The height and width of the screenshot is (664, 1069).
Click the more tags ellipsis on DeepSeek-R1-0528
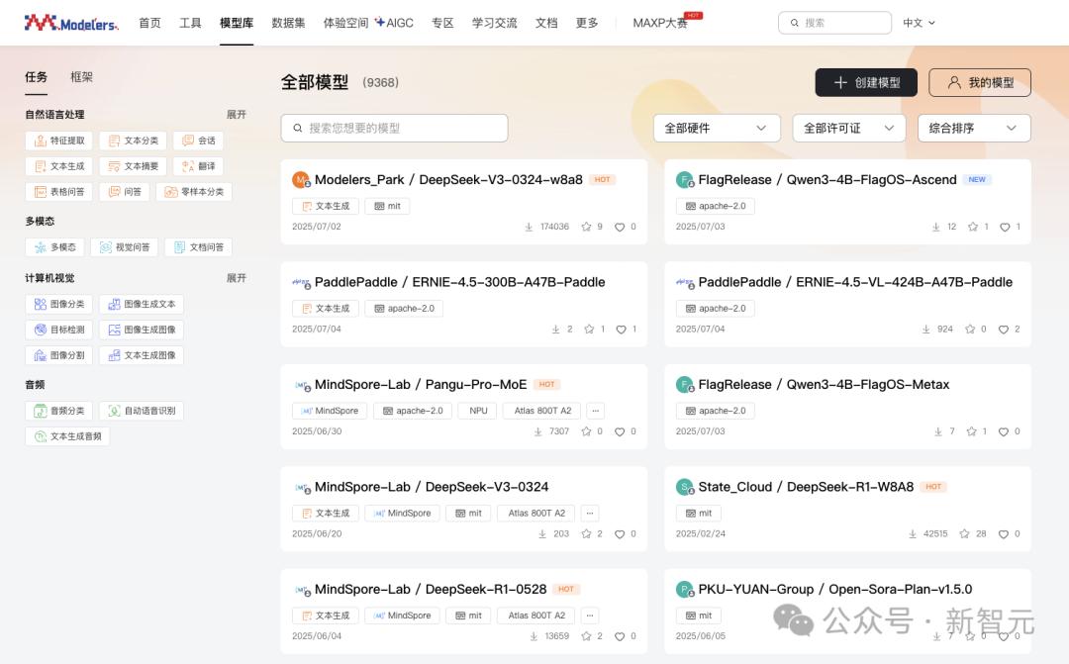point(590,615)
